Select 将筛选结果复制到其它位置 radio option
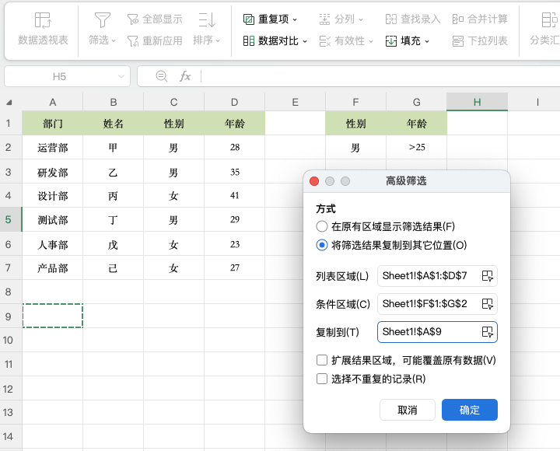Viewport: 560px width, 451px height. [x=322, y=245]
